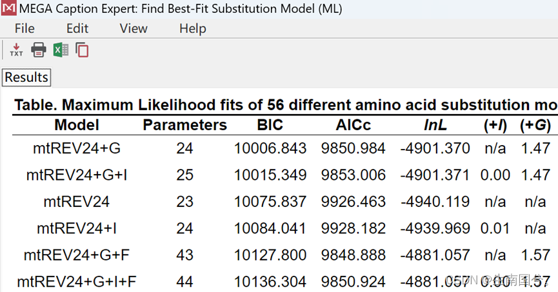
Task: Select the mtREV24+G+I model name
Action: 77,175
